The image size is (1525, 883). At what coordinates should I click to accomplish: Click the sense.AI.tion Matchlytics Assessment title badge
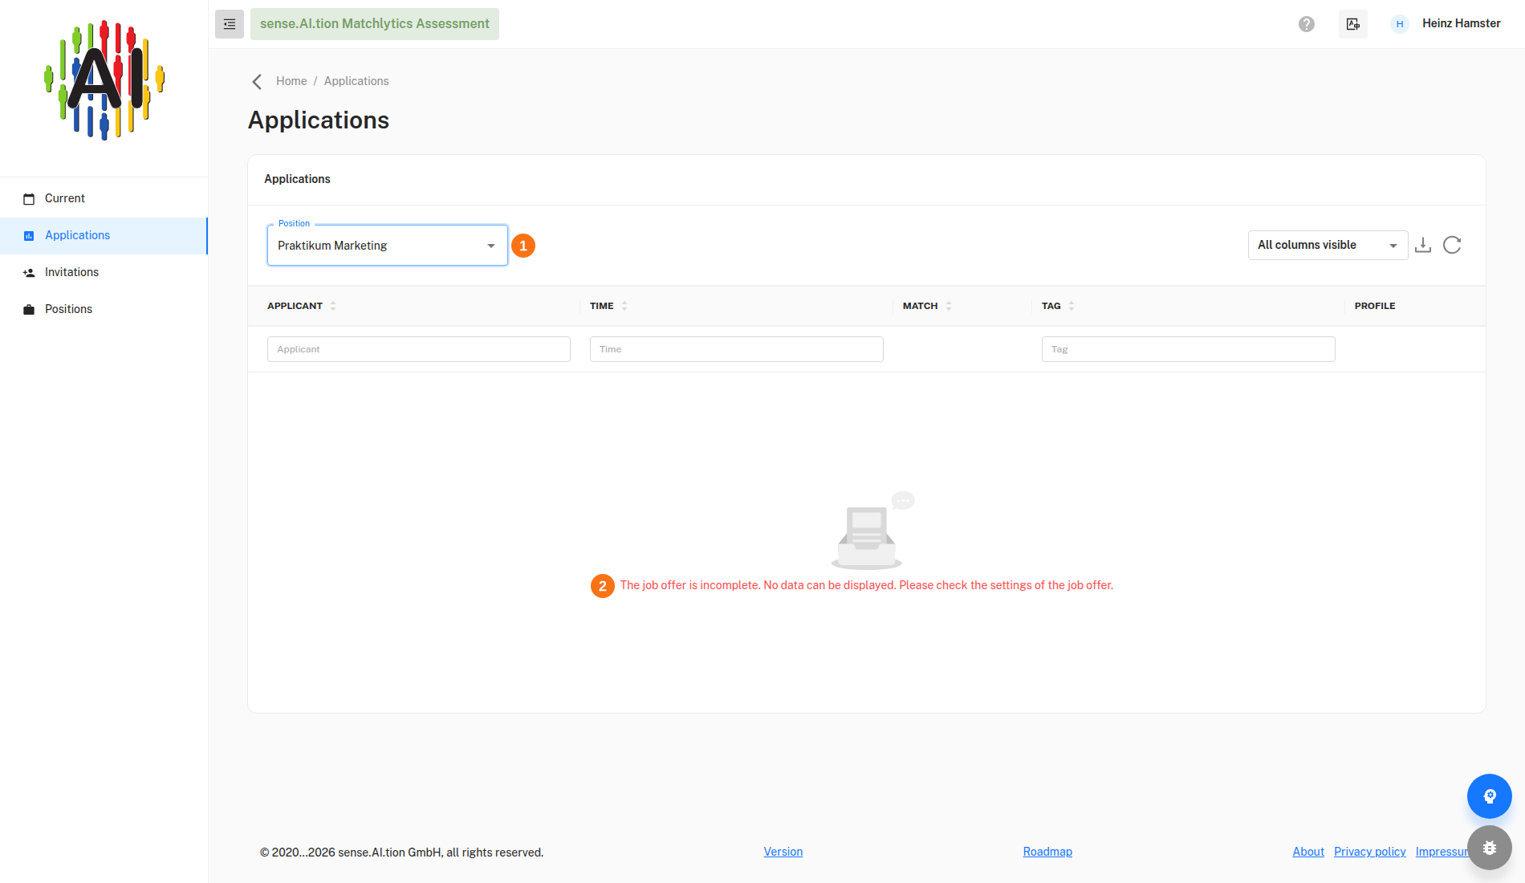point(375,24)
